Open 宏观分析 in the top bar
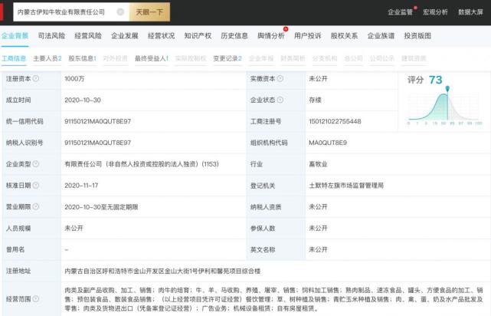The height and width of the screenshot is (316, 491). [435, 12]
